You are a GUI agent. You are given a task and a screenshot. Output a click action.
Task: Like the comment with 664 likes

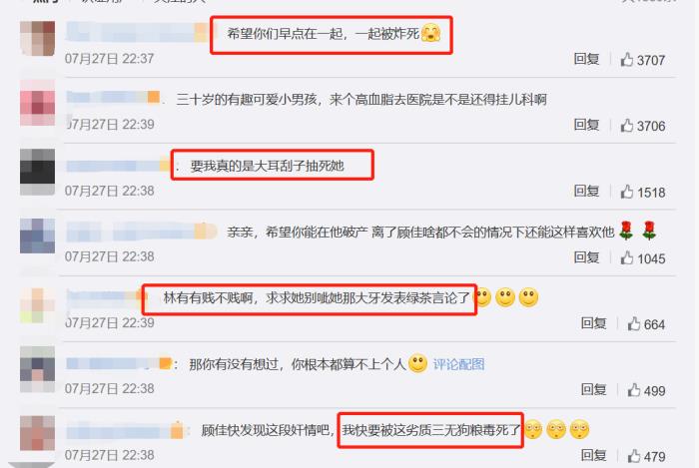coord(634,323)
